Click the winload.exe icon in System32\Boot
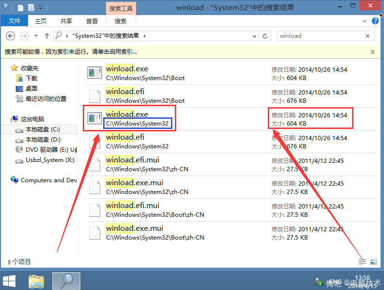384x290 pixels. tap(94, 73)
